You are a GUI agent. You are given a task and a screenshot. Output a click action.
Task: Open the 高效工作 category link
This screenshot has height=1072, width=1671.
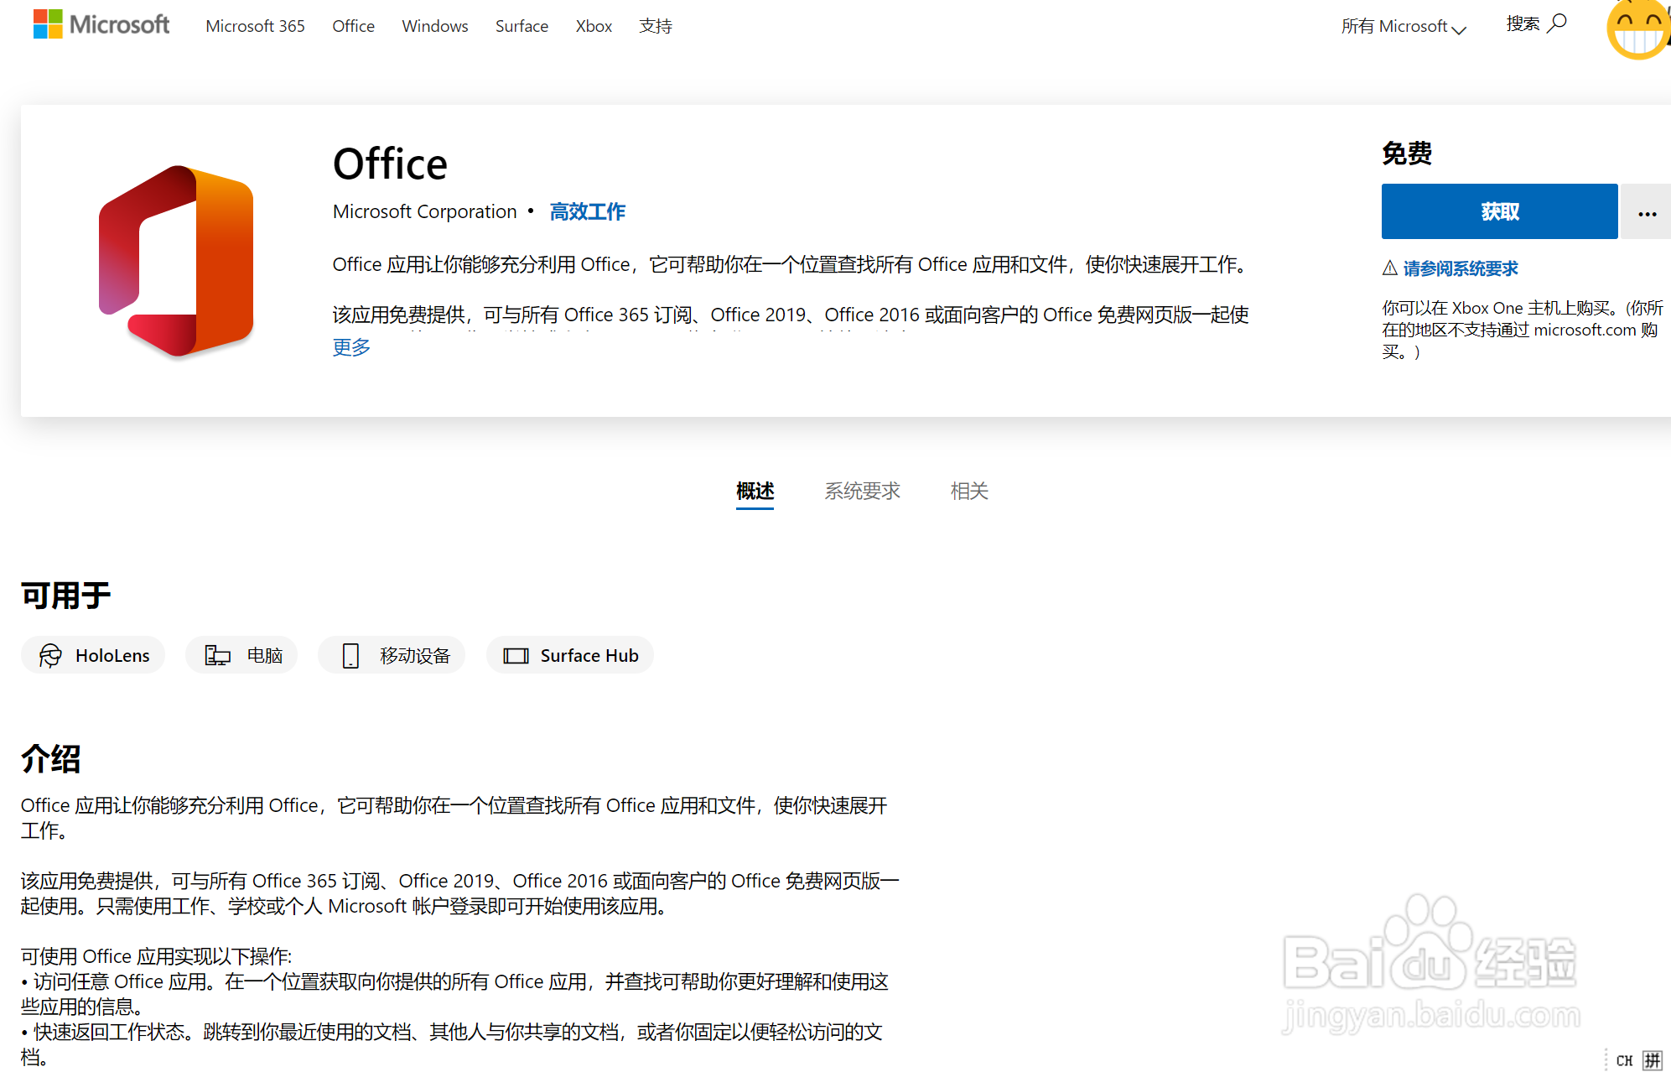(x=587, y=211)
